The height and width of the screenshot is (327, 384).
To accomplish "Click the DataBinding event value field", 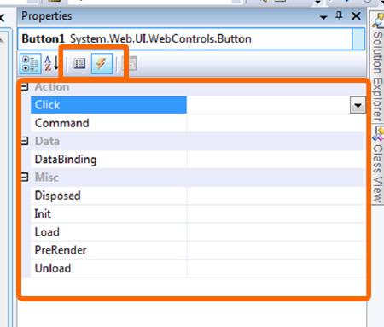I will pos(276,160).
